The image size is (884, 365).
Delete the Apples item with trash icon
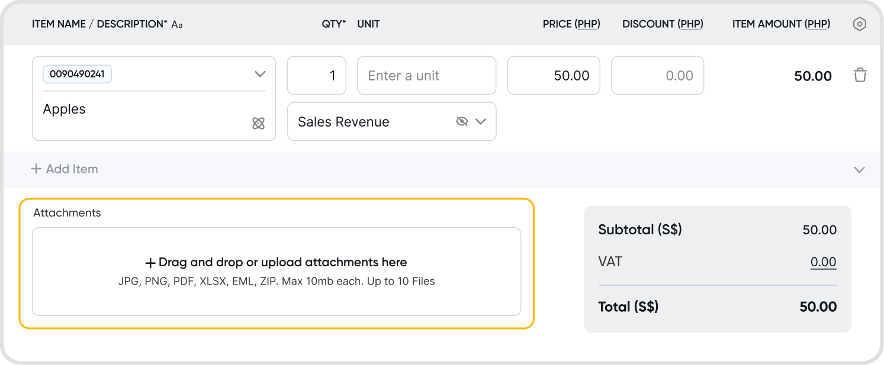pyautogui.click(x=860, y=75)
